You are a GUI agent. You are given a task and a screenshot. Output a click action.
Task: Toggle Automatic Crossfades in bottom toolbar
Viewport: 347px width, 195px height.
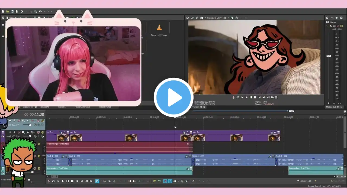pyautogui.click(x=170, y=181)
